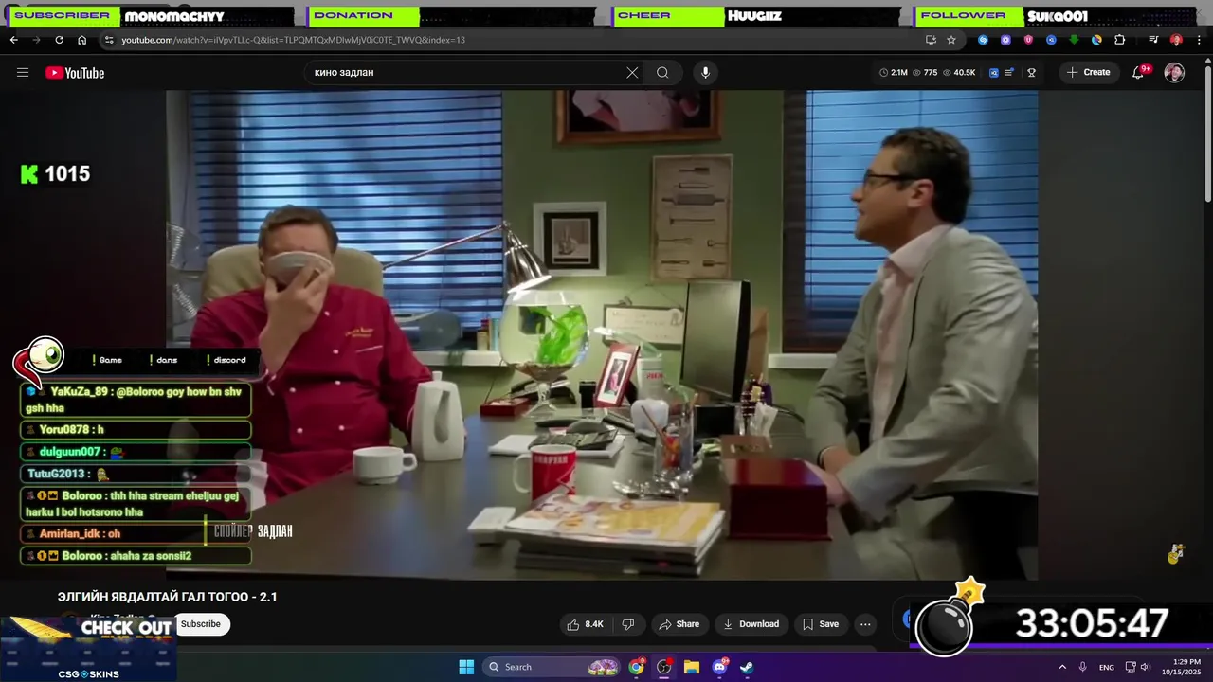The width and height of the screenshot is (1213, 682).
Task: Open the pink shield extension icon
Action: pyautogui.click(x=1028, y=40)
